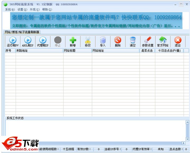Viewport: 190px width, 153px height.
Task: Sort by the 网站标题 column header
Action: click(x=78, y=51)
